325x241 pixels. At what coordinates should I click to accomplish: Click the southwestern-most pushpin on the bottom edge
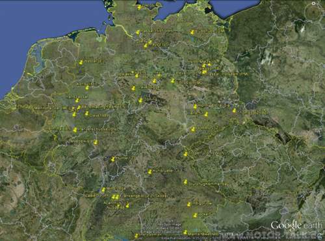(x=136, y=236)
